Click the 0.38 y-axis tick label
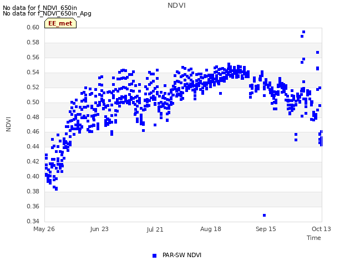This screenshot has height=266, width=355. (33, 192)
